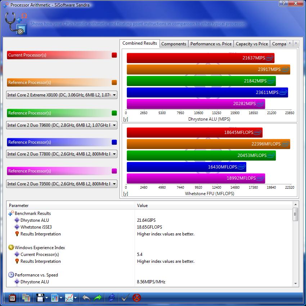Image resolution: width=306 pixels, height=306 pixels.
Task: Select the Performance vs. Speed group row
Action: tap(149, 275)
